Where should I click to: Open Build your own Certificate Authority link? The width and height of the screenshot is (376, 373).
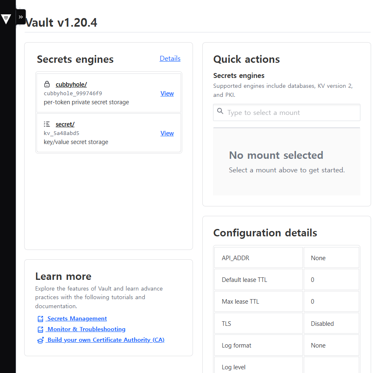coord(106,340)
